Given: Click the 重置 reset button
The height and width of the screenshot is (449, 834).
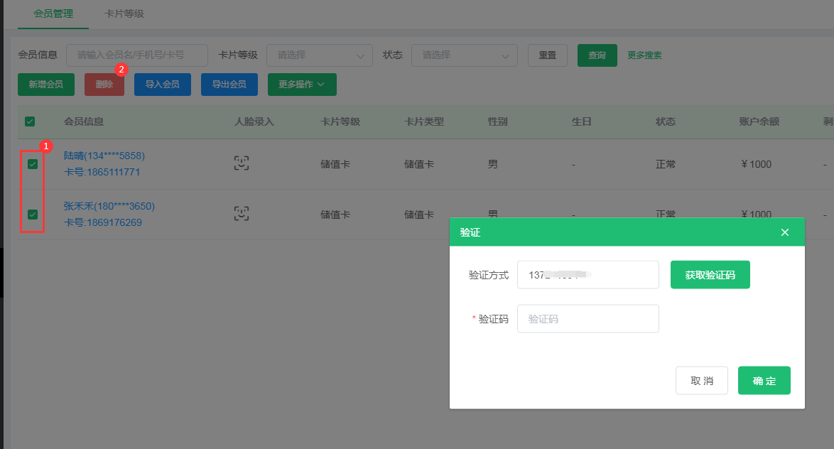Looking at the screenshot, I should pyautogui.click(x=547, y=55).
